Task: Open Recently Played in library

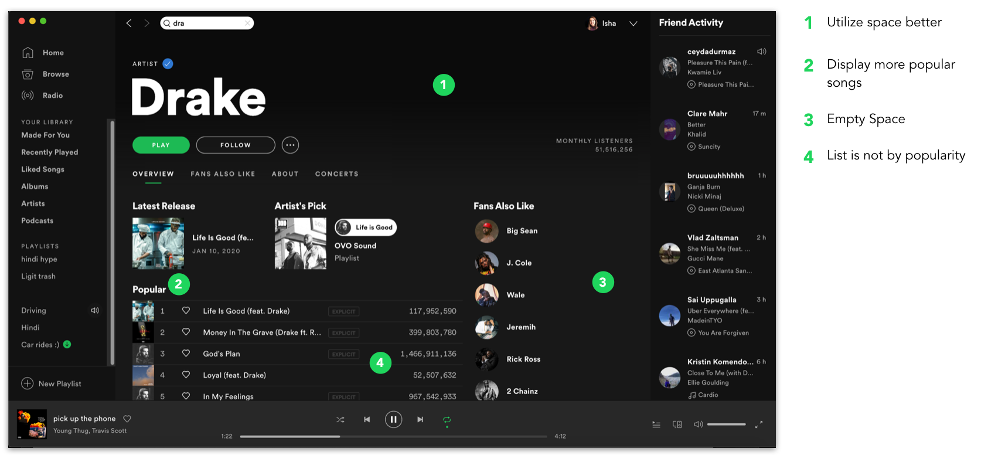Action: 50,152
